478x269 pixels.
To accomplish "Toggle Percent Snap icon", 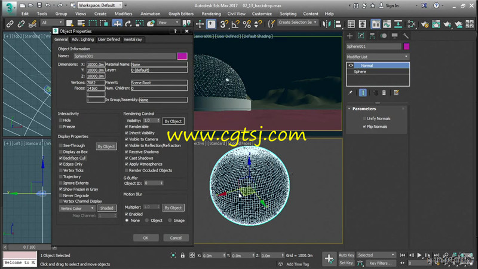I will (x=247, y=24).
